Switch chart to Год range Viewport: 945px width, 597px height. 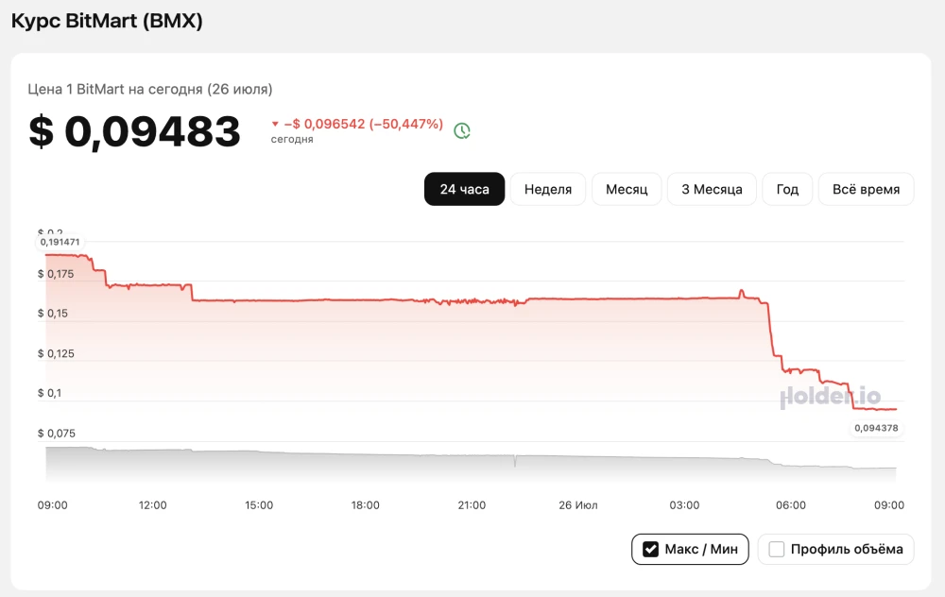point(787,189)
